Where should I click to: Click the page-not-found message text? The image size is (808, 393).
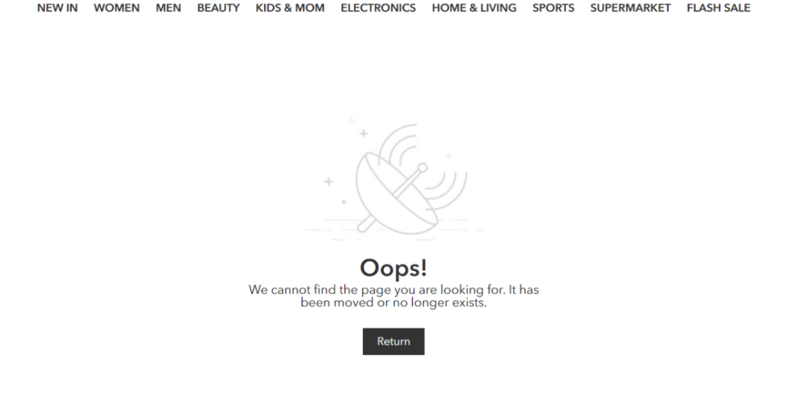[x=393, y=296]
